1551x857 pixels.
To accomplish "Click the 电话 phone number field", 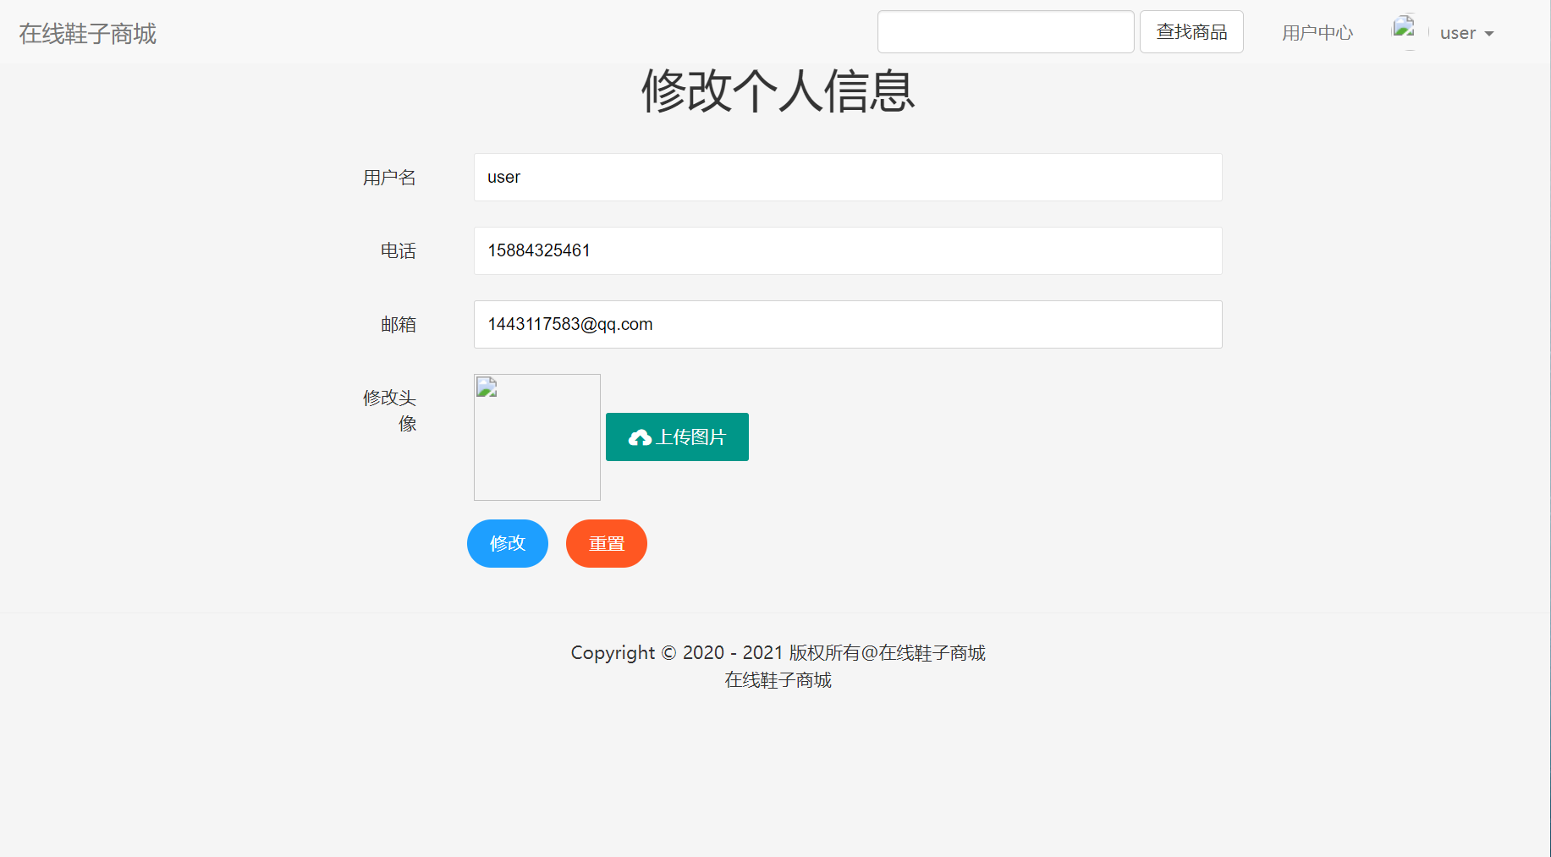I will [847, 250].
